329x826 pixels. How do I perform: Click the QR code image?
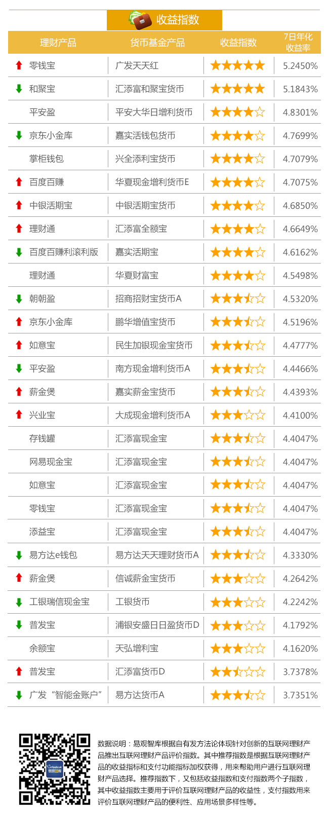(55, 769)
